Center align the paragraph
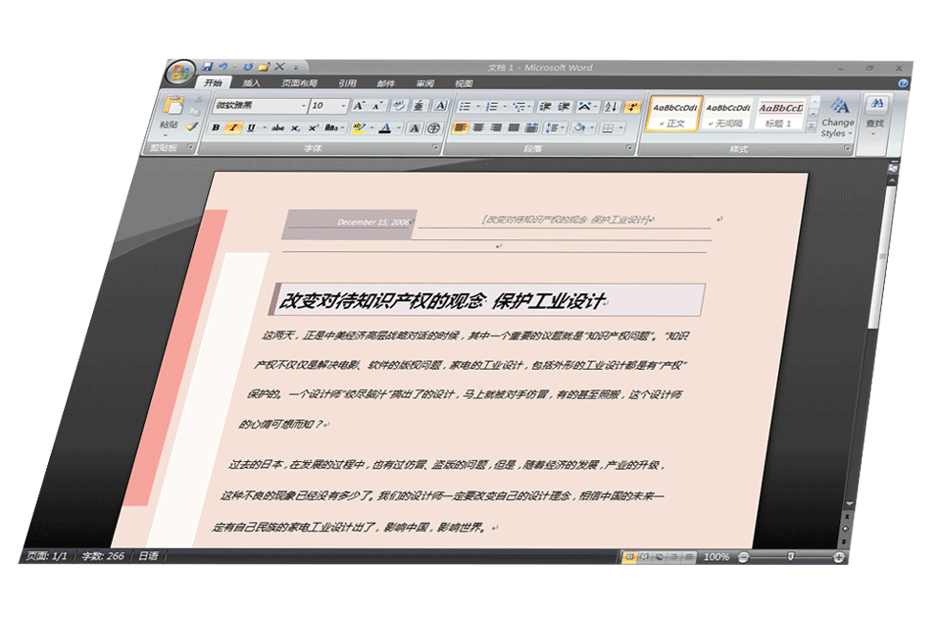This screenshot has height=618, width=938. (x=479, y=128)
